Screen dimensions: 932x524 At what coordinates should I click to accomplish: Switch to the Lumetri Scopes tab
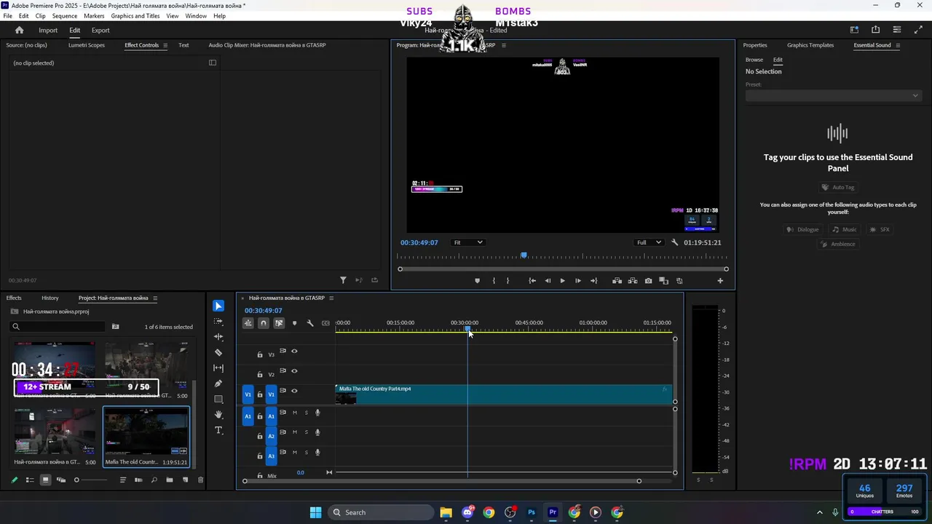87,45
